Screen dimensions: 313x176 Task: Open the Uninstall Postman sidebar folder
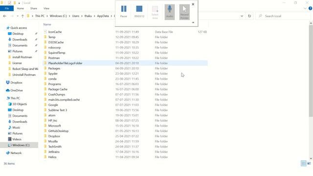24,75
